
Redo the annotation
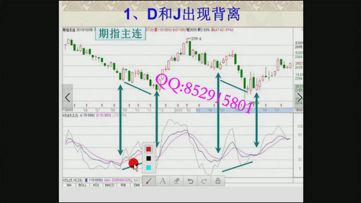point(204,181)
